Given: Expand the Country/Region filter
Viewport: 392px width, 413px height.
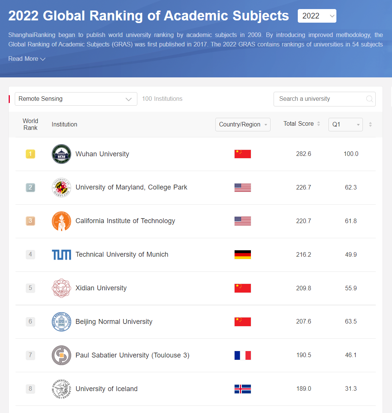Looking at the screenshot, I should tap(243, 125).
